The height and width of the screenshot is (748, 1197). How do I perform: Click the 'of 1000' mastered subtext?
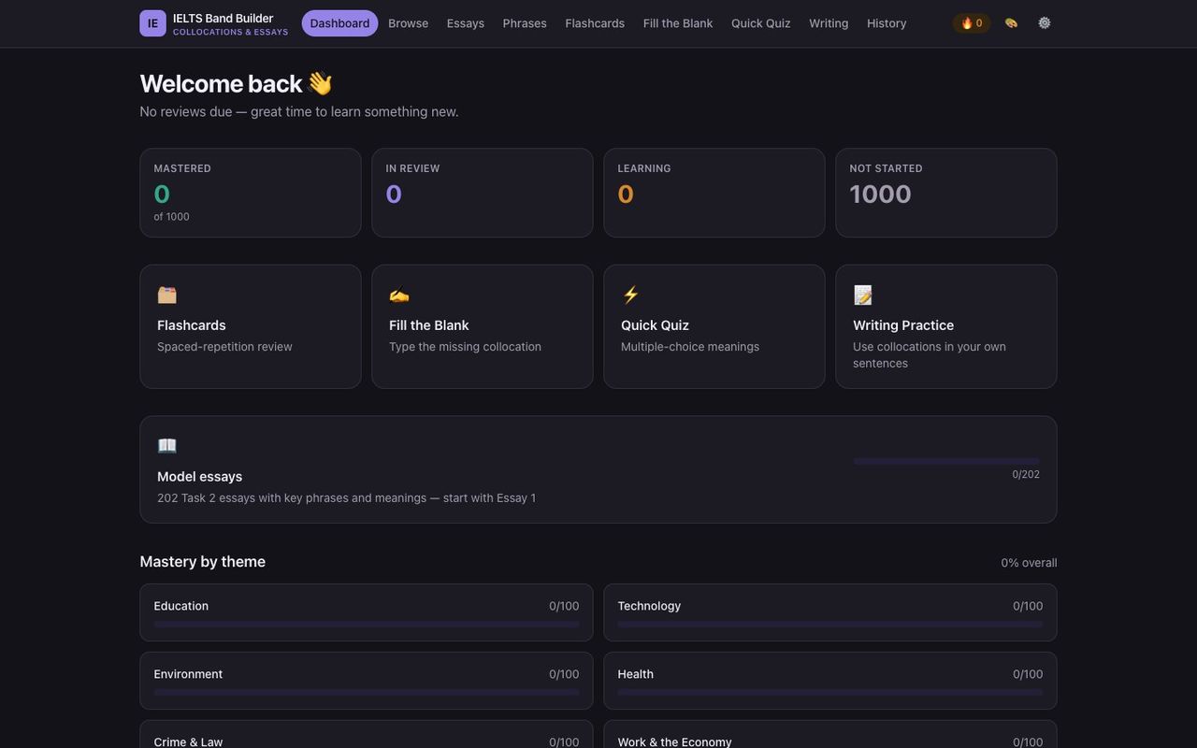click(172, 217)
